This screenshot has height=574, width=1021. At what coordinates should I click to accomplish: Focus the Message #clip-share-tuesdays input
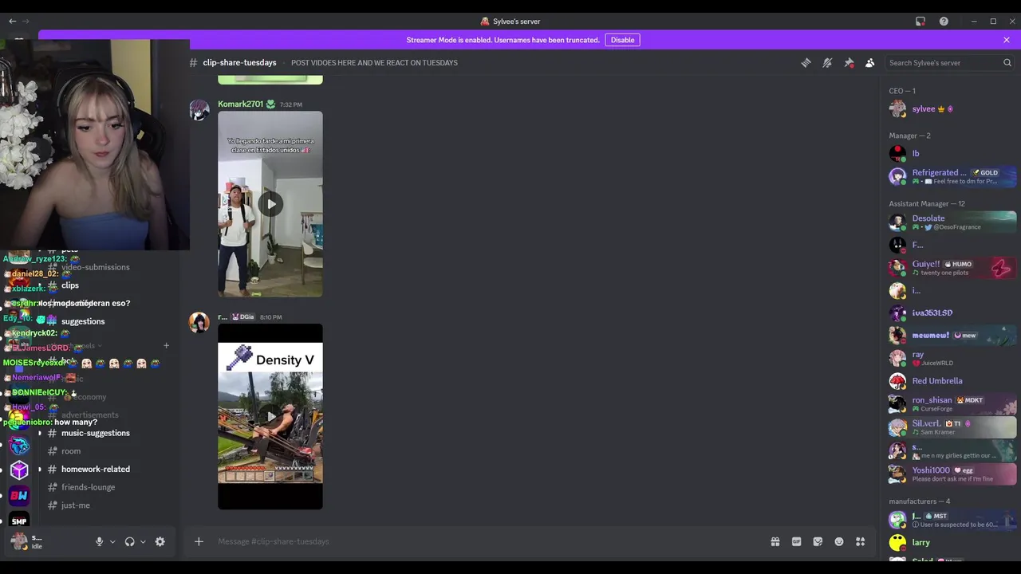coord(487,541)
